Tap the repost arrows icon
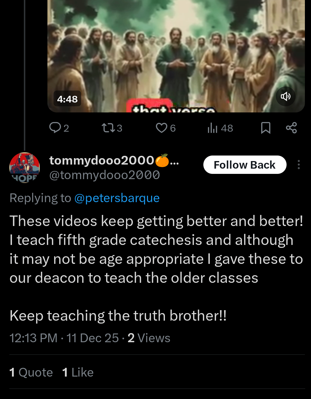Screen dimensions: 311x399 pyautogui.click(x=108, y=128)
